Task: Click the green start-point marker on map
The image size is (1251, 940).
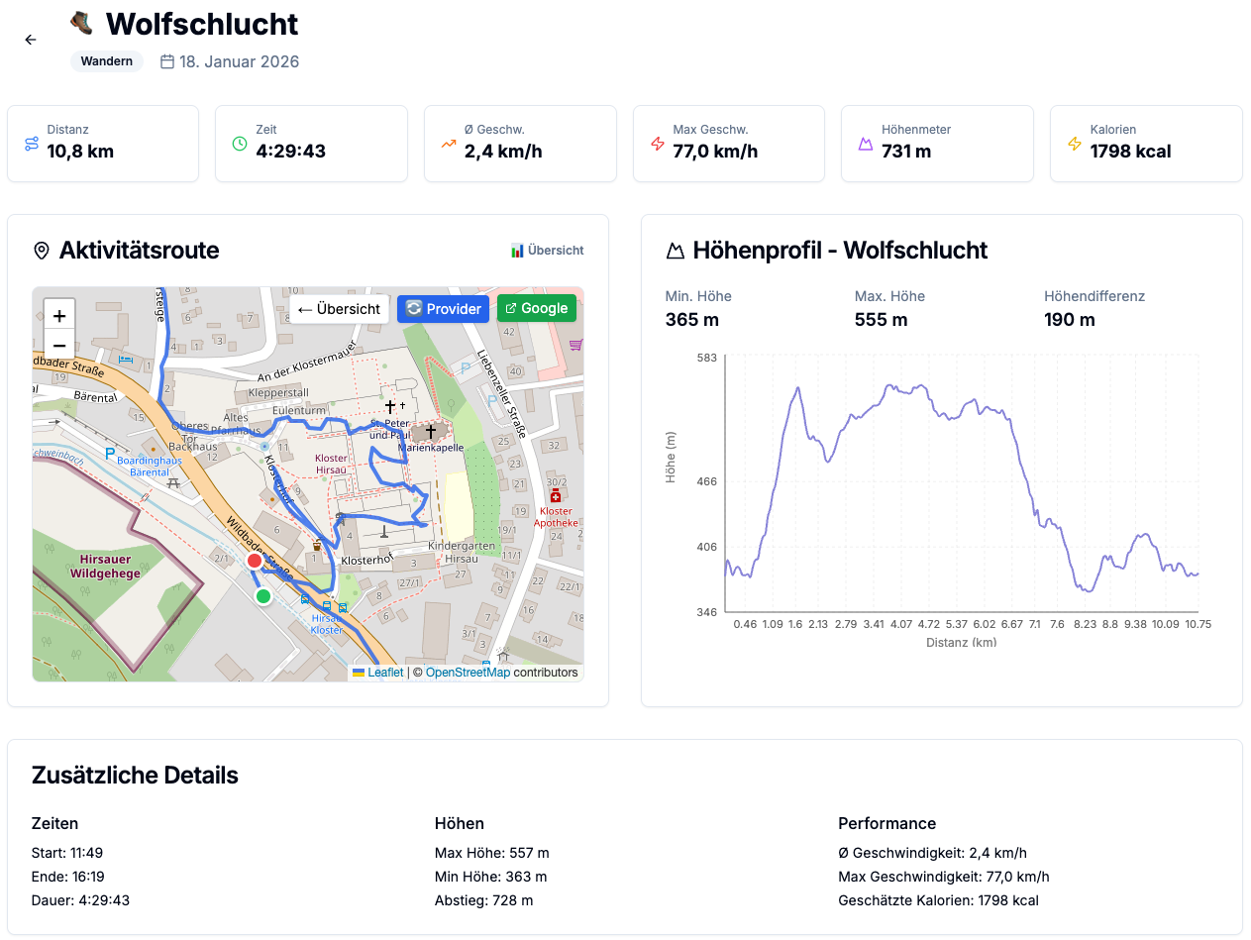Action: pyautogui.click(x=263, y=596)
